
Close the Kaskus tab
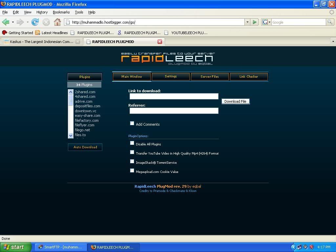[78, 42]
